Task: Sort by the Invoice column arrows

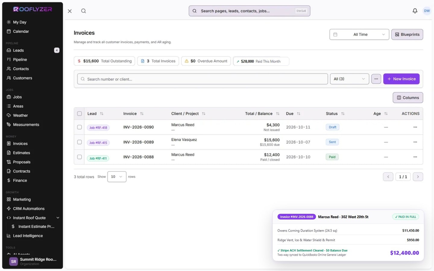Action: [x=142, y=114]
